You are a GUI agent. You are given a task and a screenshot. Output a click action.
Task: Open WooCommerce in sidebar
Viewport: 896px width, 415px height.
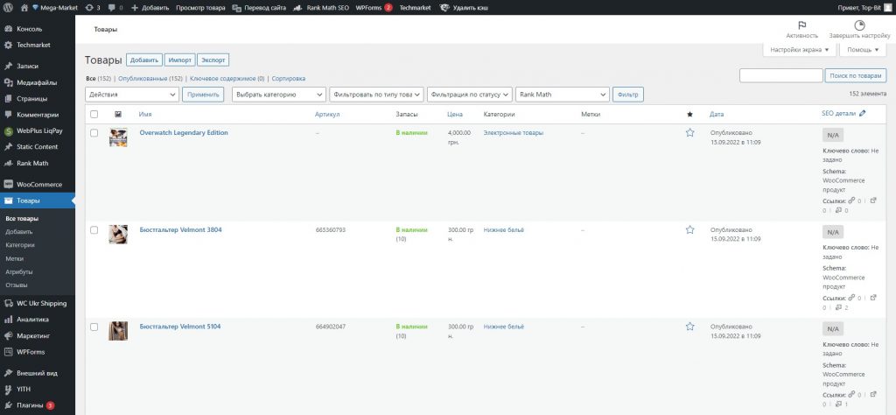coord(38,185)
